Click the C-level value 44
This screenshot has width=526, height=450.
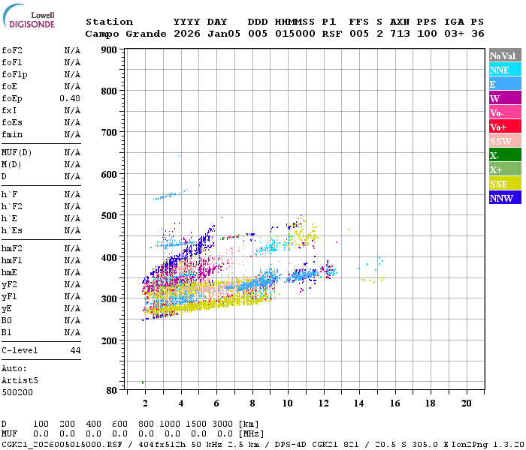pyautogui.click(x=75, y=350)
